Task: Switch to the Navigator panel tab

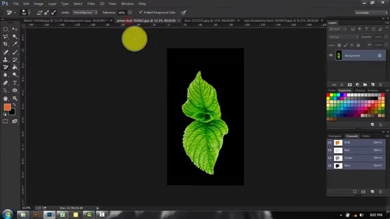Action: 335,136
